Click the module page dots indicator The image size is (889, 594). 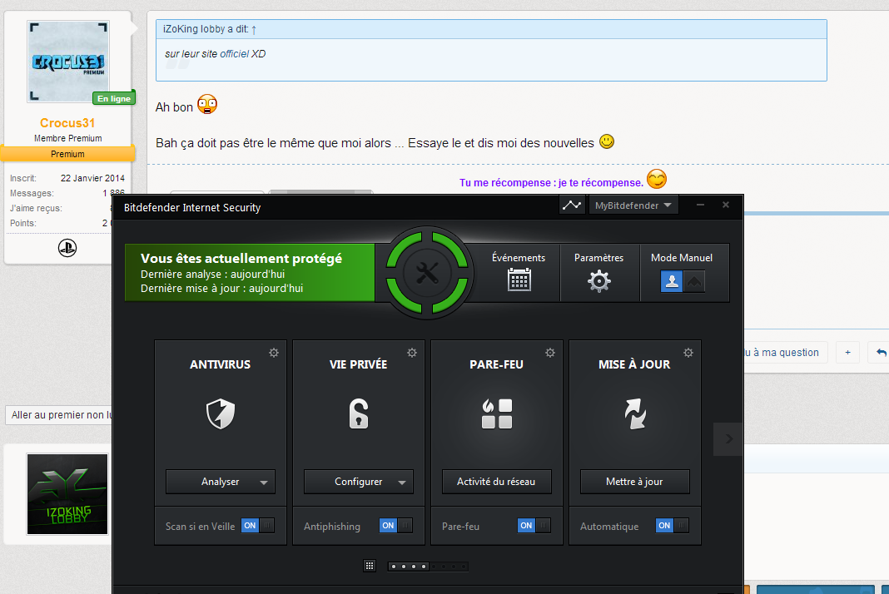[x=428, y=567]
